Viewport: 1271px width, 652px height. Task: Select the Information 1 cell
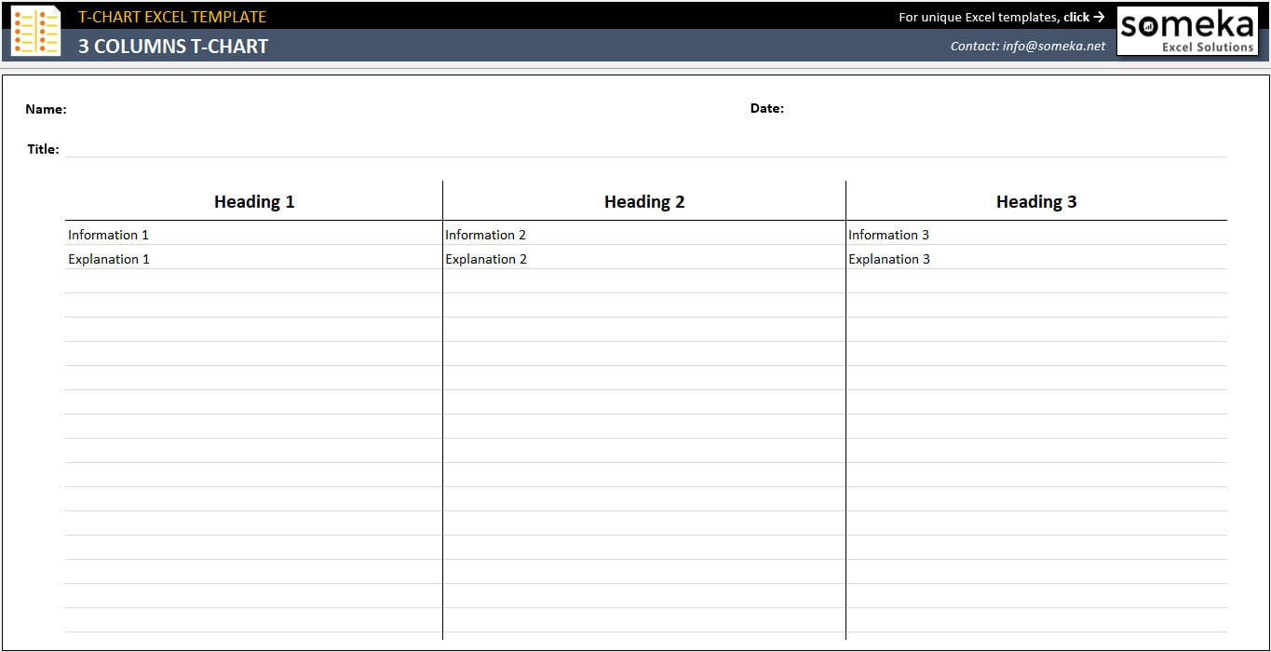108,235
